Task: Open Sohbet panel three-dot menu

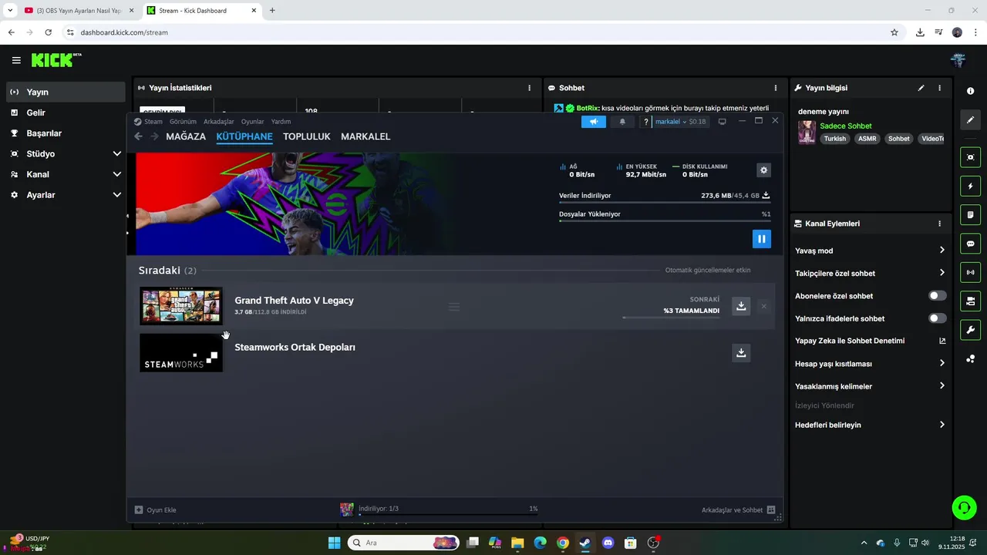Action: 776,88
